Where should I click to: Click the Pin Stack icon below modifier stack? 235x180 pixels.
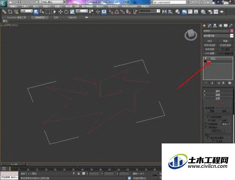click(206, 83)
